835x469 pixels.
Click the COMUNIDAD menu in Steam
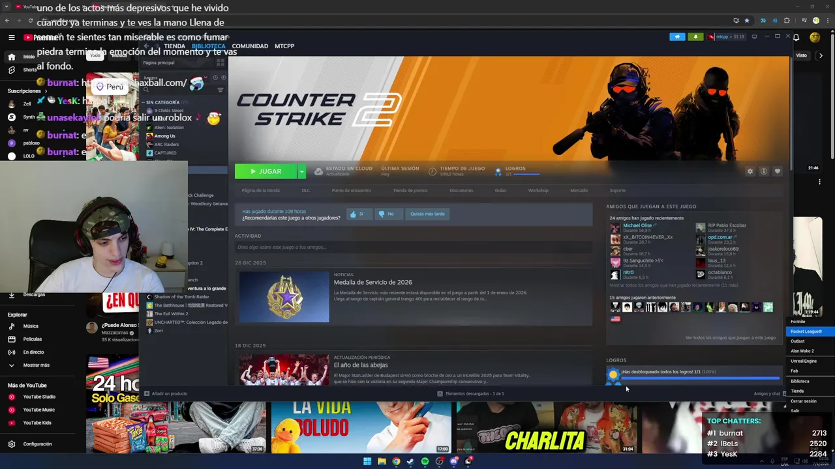click(x=250, y=46)
